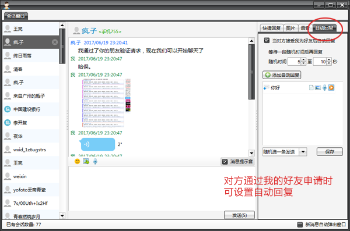Increase minimum random time value 5
The height and width of the screenshot is (231, 350).
[x=303, y=60]
